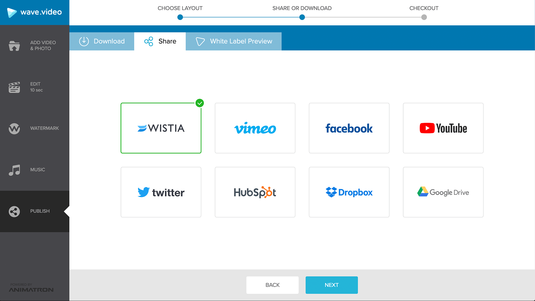Select the Dropbox sharing card

tap(349, 192)
